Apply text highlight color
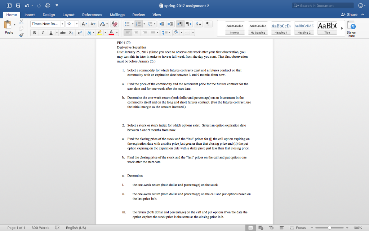Image resolution: width=369 pixels, height=231 pixels. pos(99,33)
